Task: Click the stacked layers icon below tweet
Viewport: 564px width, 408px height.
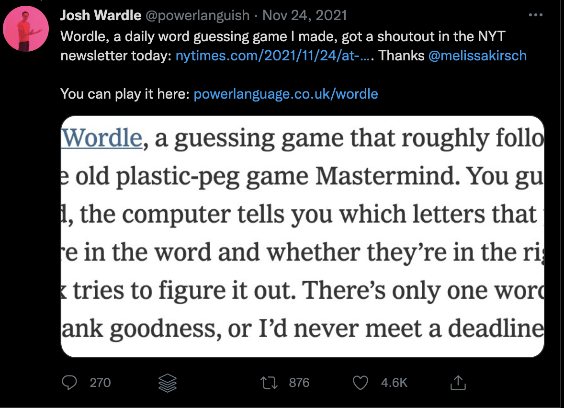Action: (168, 383)
